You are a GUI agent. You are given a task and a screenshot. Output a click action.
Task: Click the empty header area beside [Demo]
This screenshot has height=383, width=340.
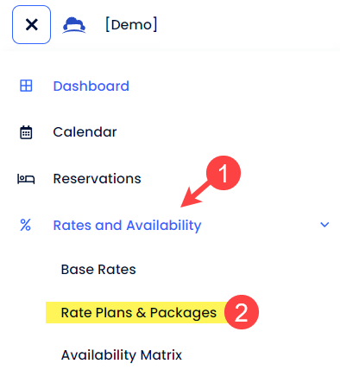point(248,25)
